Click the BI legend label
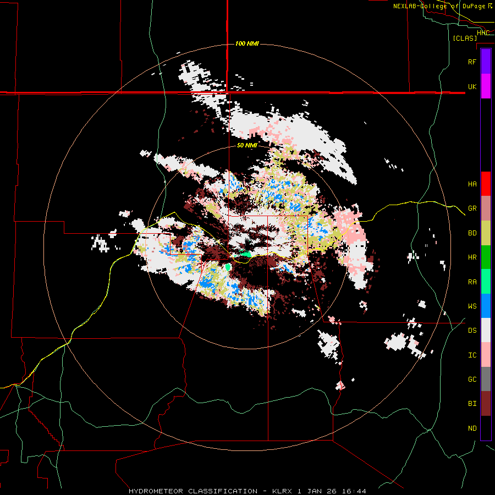This screenshot has height=495, width=495. click(x=472, y=404)
